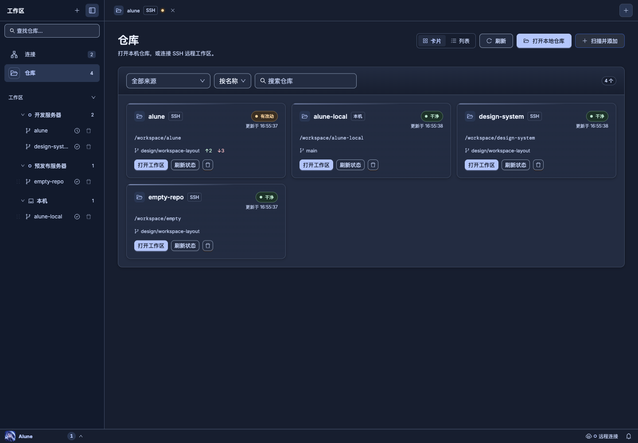Select alune-local tree item in sidebar

point(48,217)
